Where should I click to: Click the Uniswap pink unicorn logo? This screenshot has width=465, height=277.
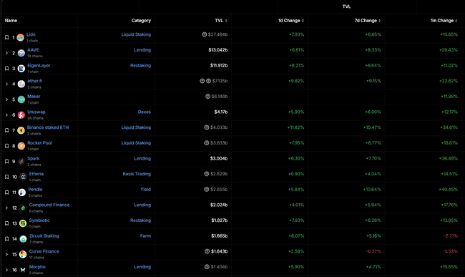[x=21, y=115]
